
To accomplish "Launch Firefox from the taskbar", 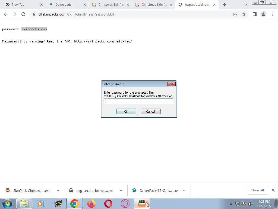I will pos(91,204).
